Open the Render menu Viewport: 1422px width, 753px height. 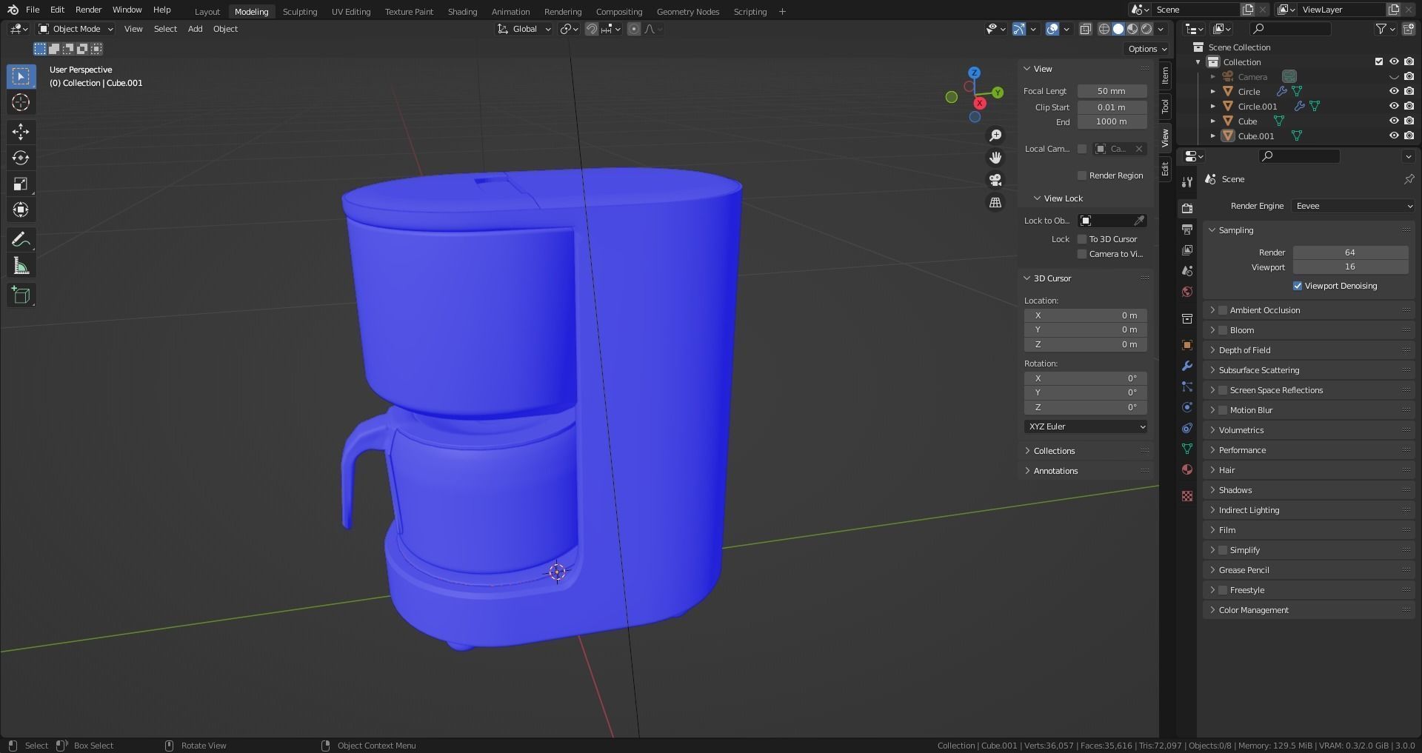tap(88, 10)
